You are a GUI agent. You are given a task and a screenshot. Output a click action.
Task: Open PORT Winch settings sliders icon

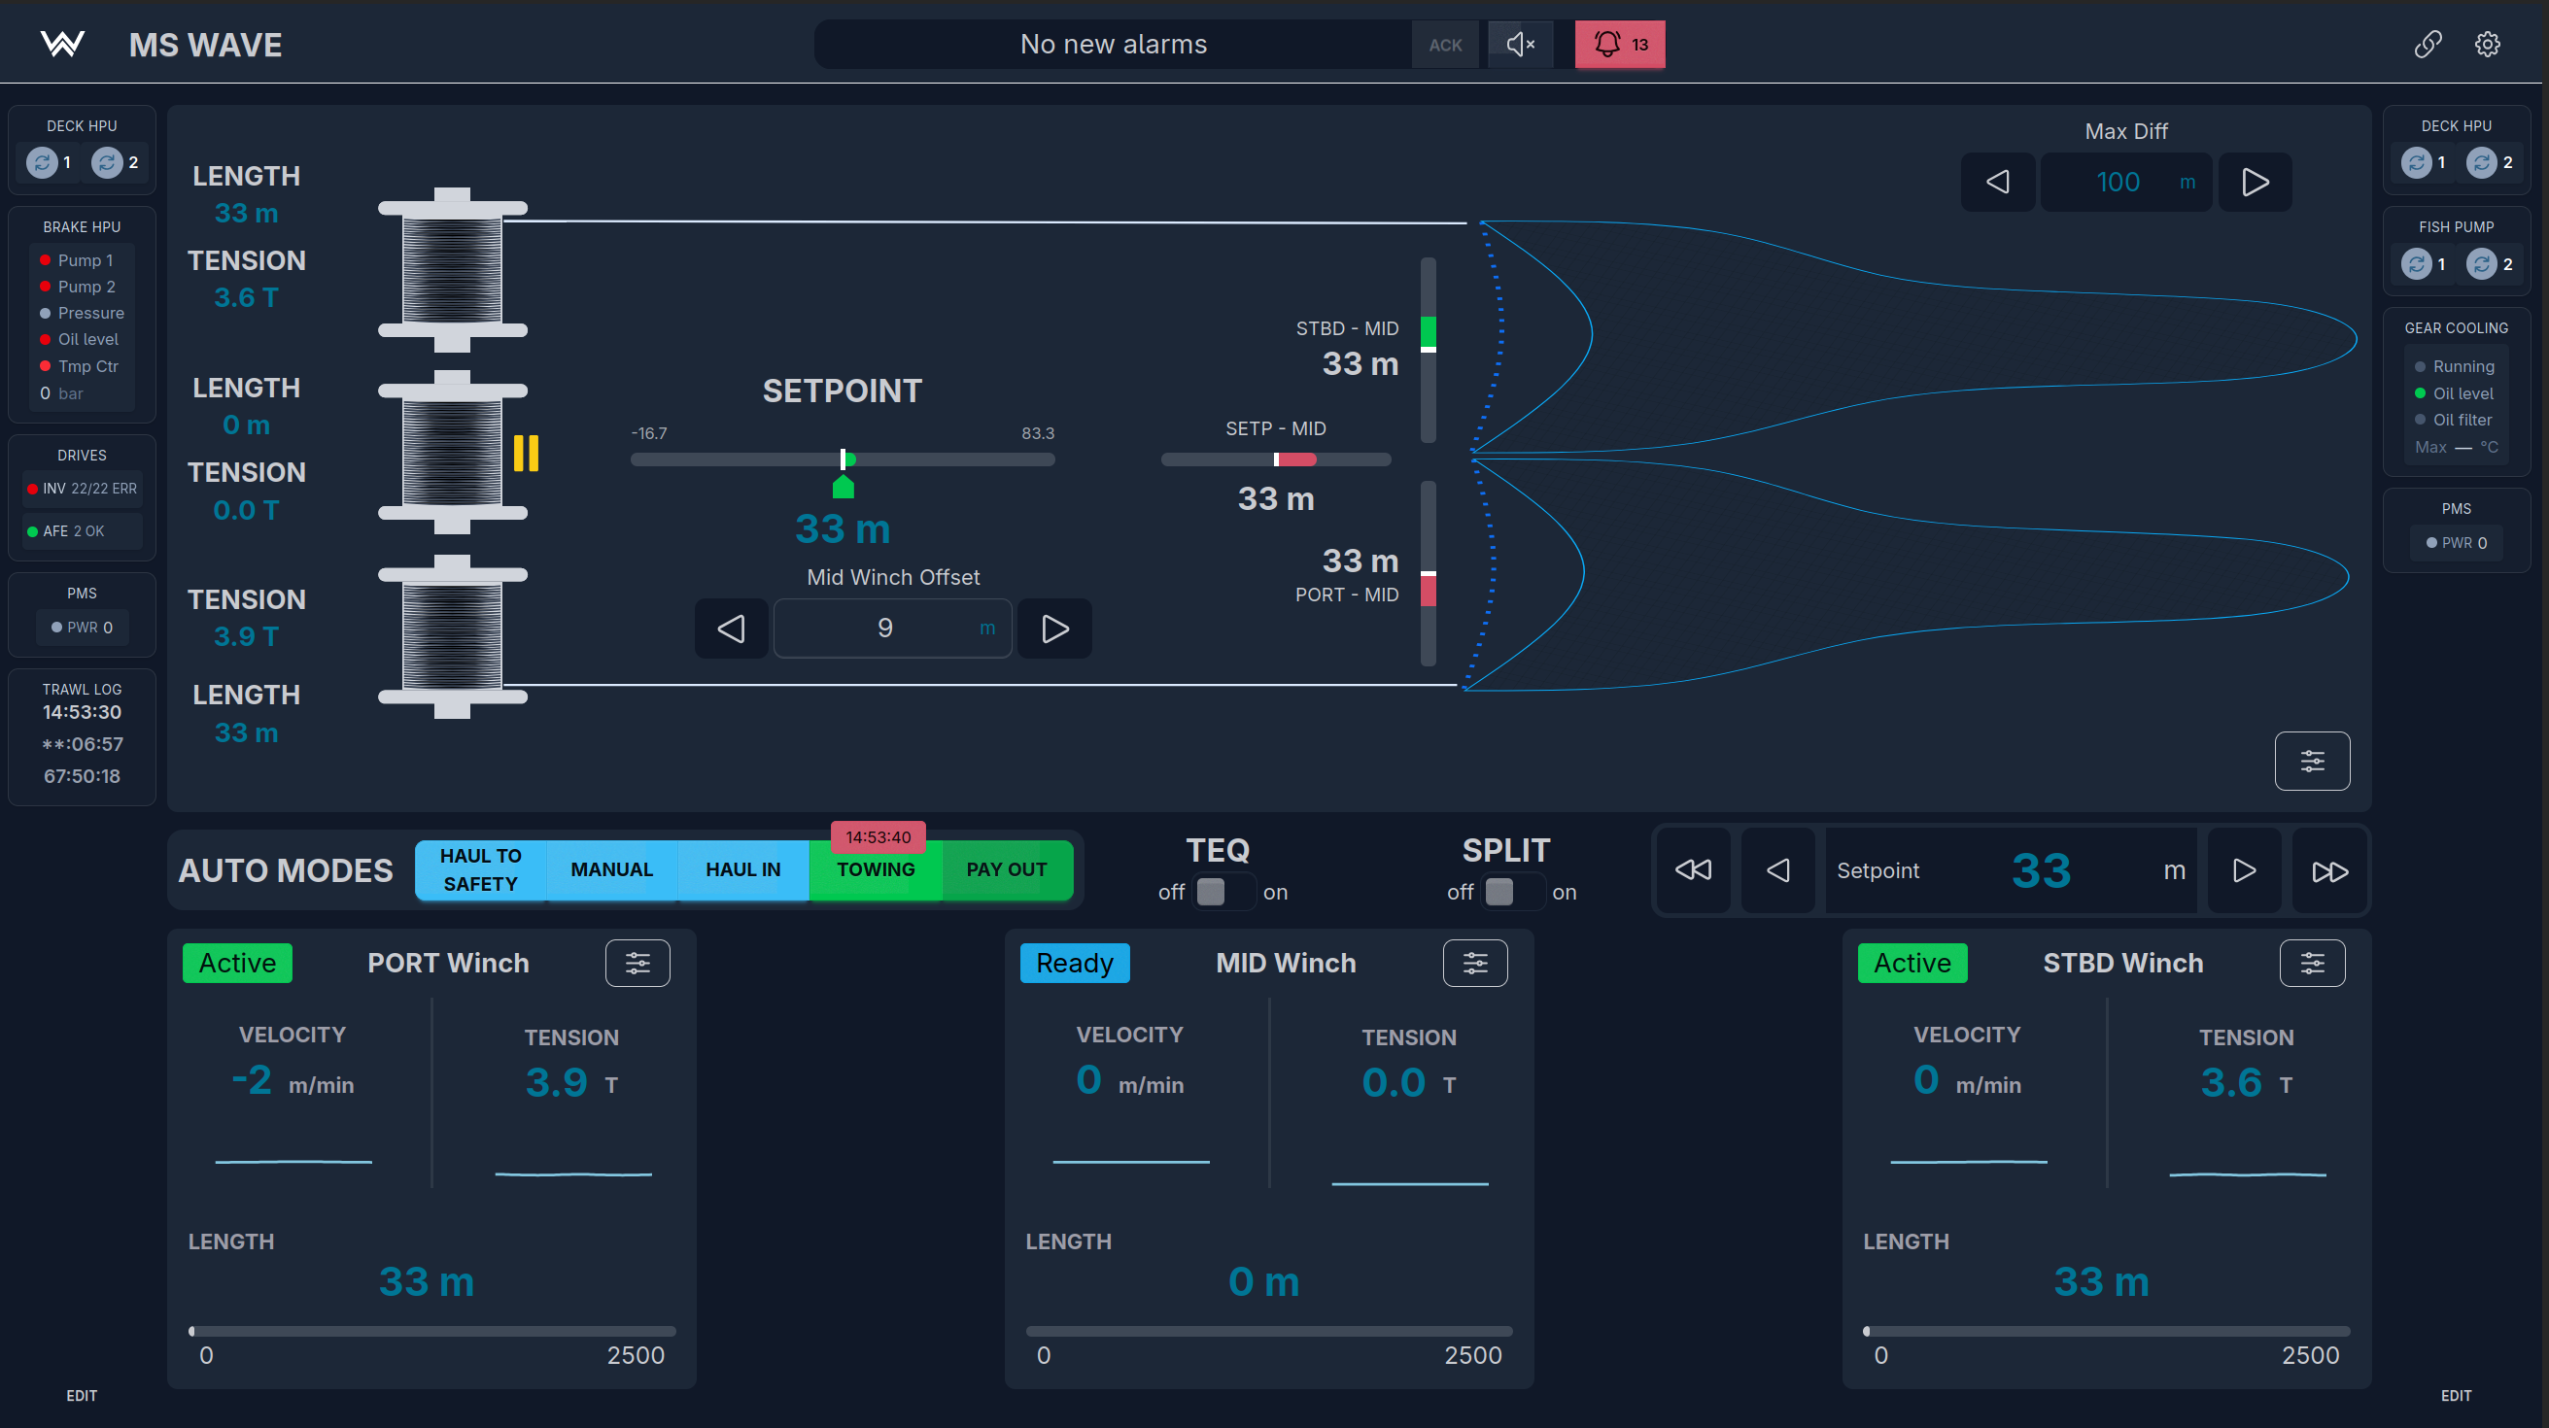[x=637, y=964]
